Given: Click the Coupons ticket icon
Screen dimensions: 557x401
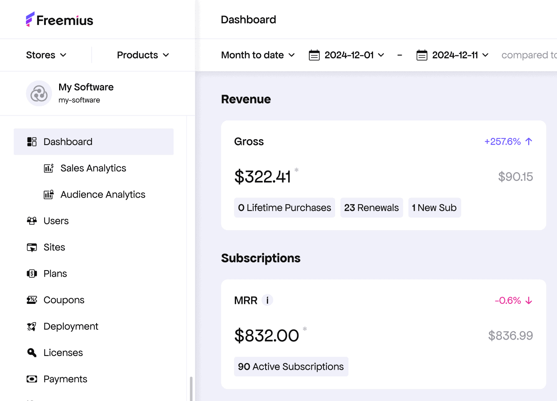Looking at the screenshot, I should point(32,300).
